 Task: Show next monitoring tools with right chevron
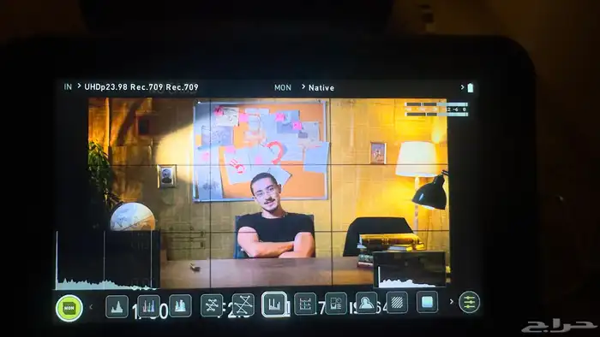(x=451, y=302)
